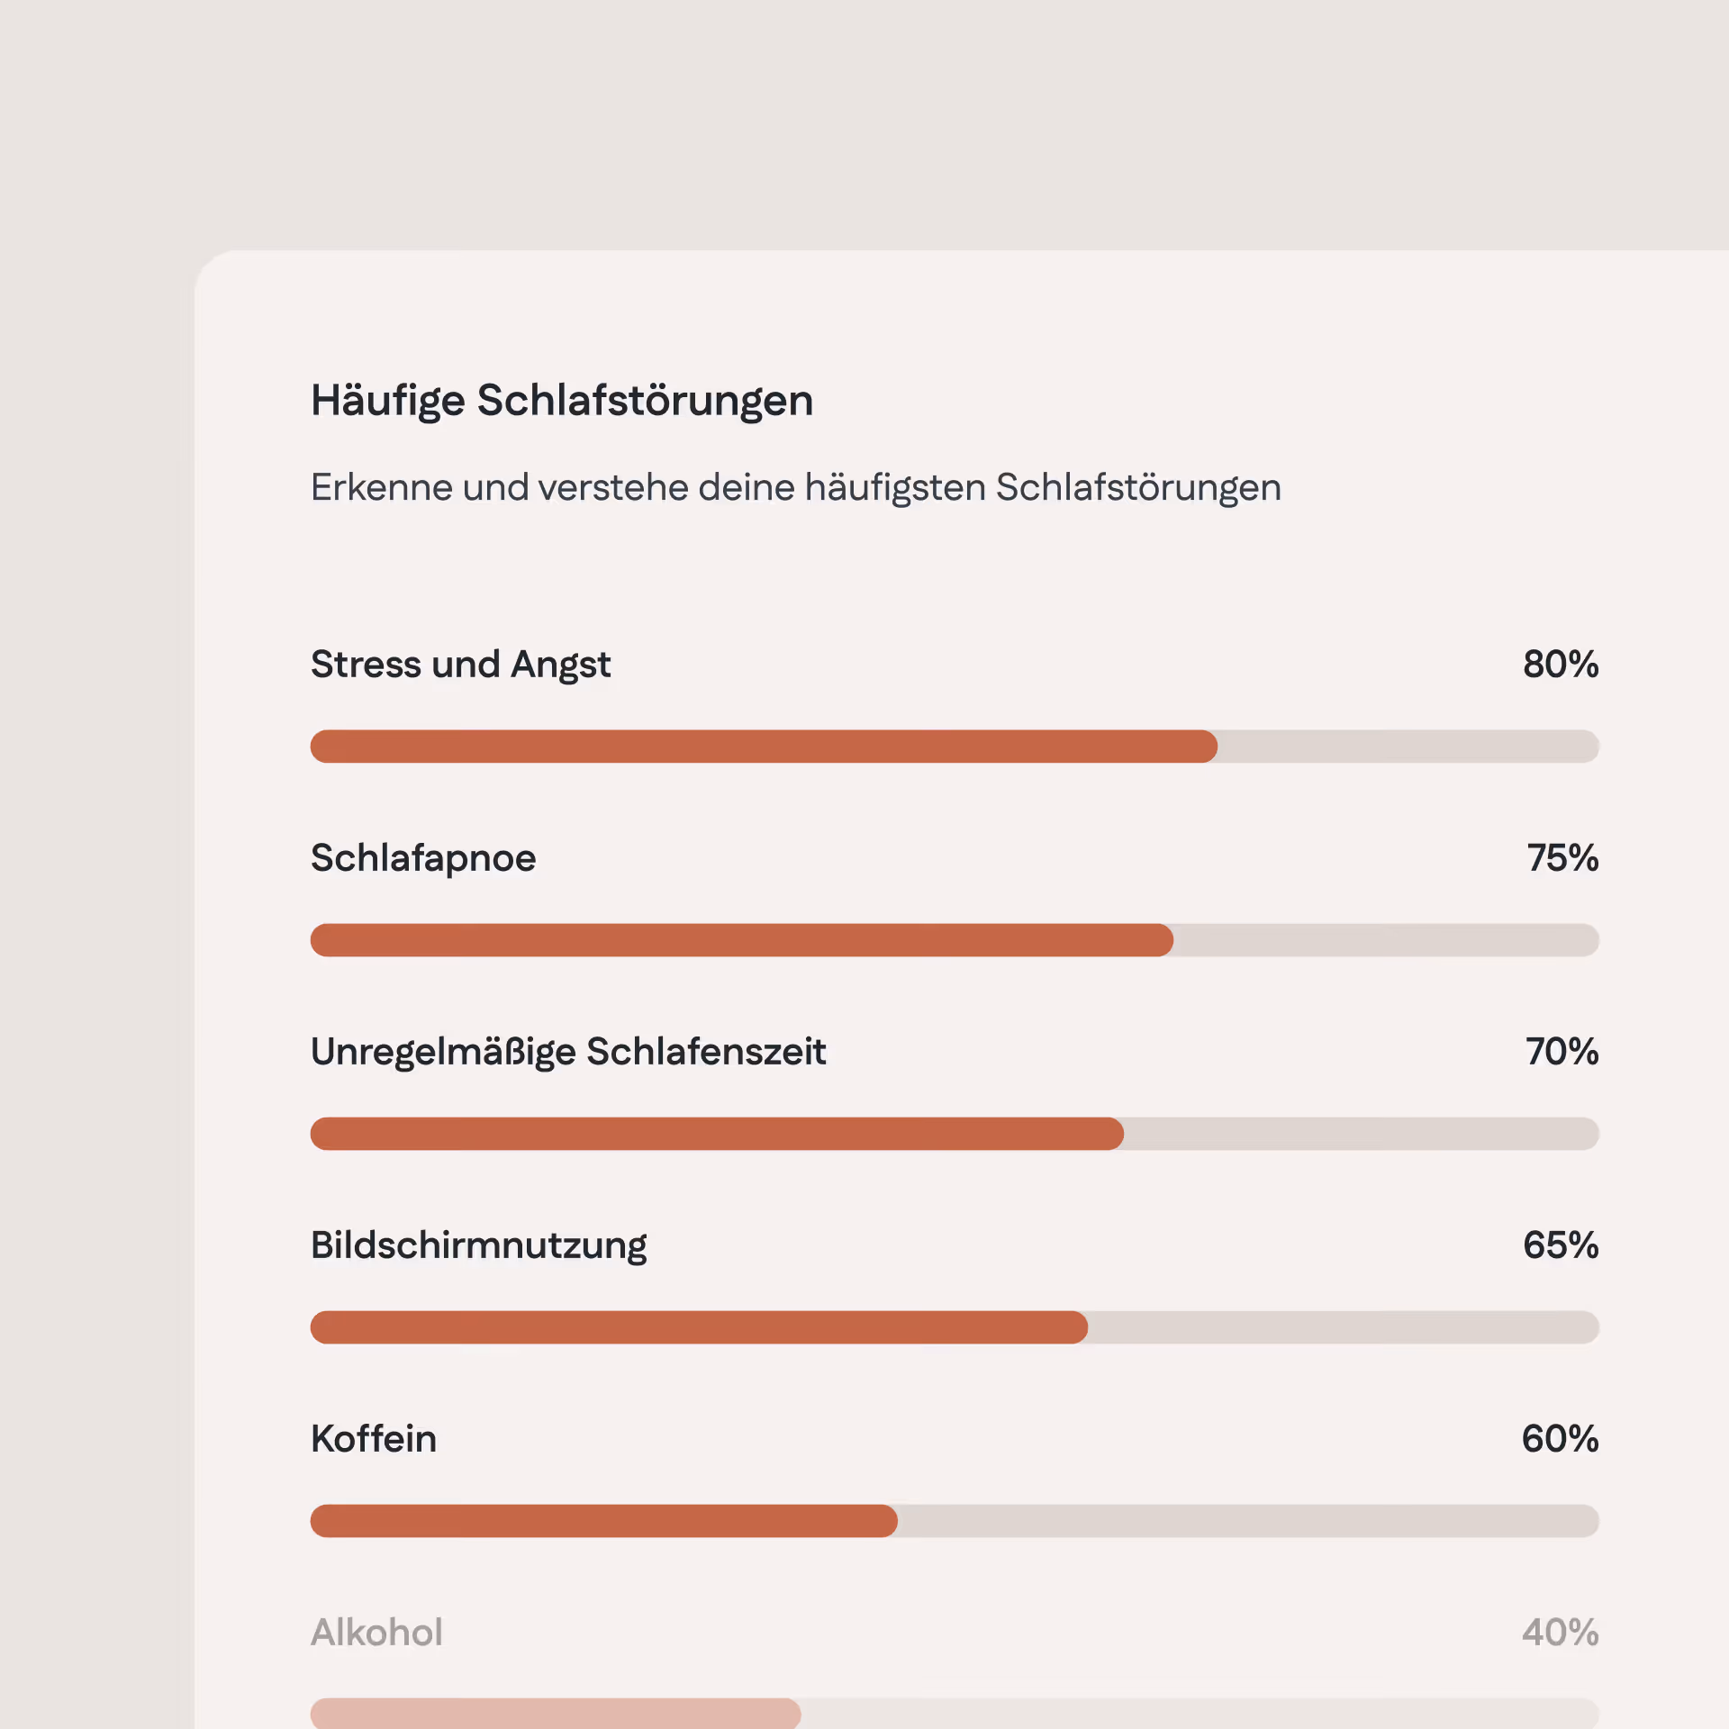Click the 75% value
Screen dimensions: 1729x1729
coord(1562,858)
